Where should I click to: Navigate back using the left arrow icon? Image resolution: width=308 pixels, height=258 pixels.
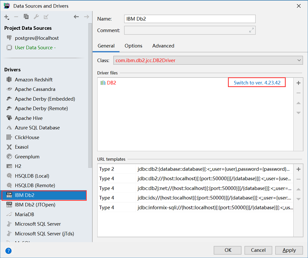click(76, 16)
